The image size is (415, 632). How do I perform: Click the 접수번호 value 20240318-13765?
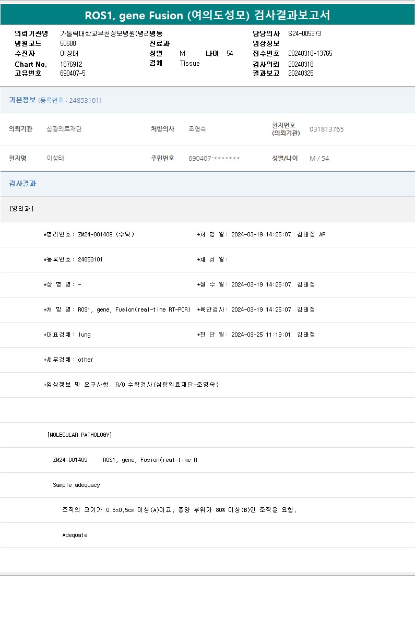click(x=310, y=54)
